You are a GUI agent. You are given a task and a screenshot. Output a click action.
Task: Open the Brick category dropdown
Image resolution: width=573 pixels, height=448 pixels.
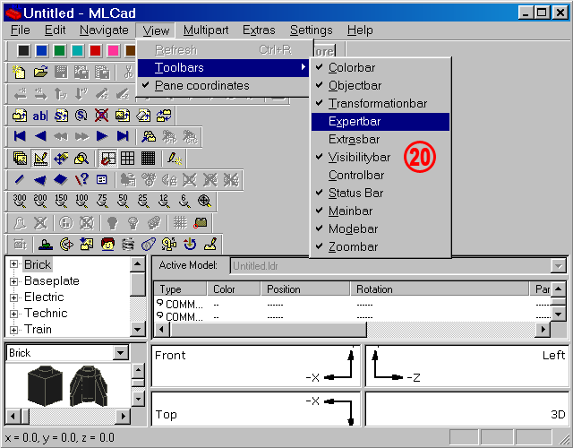[x=121, y=353]
